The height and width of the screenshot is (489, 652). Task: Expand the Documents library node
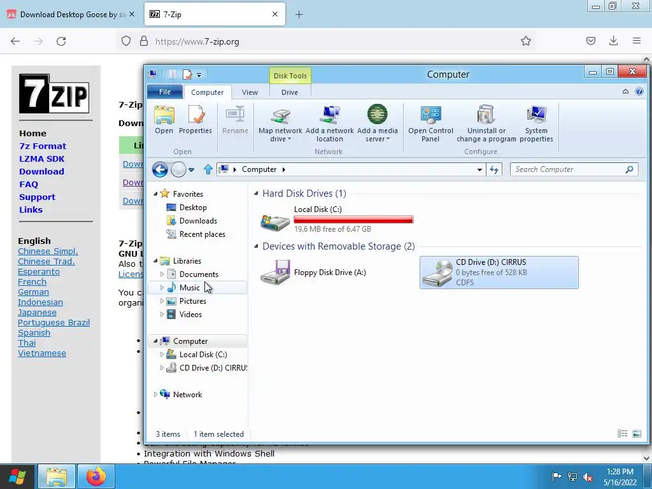pyautogui.click(x=162, y=274)
